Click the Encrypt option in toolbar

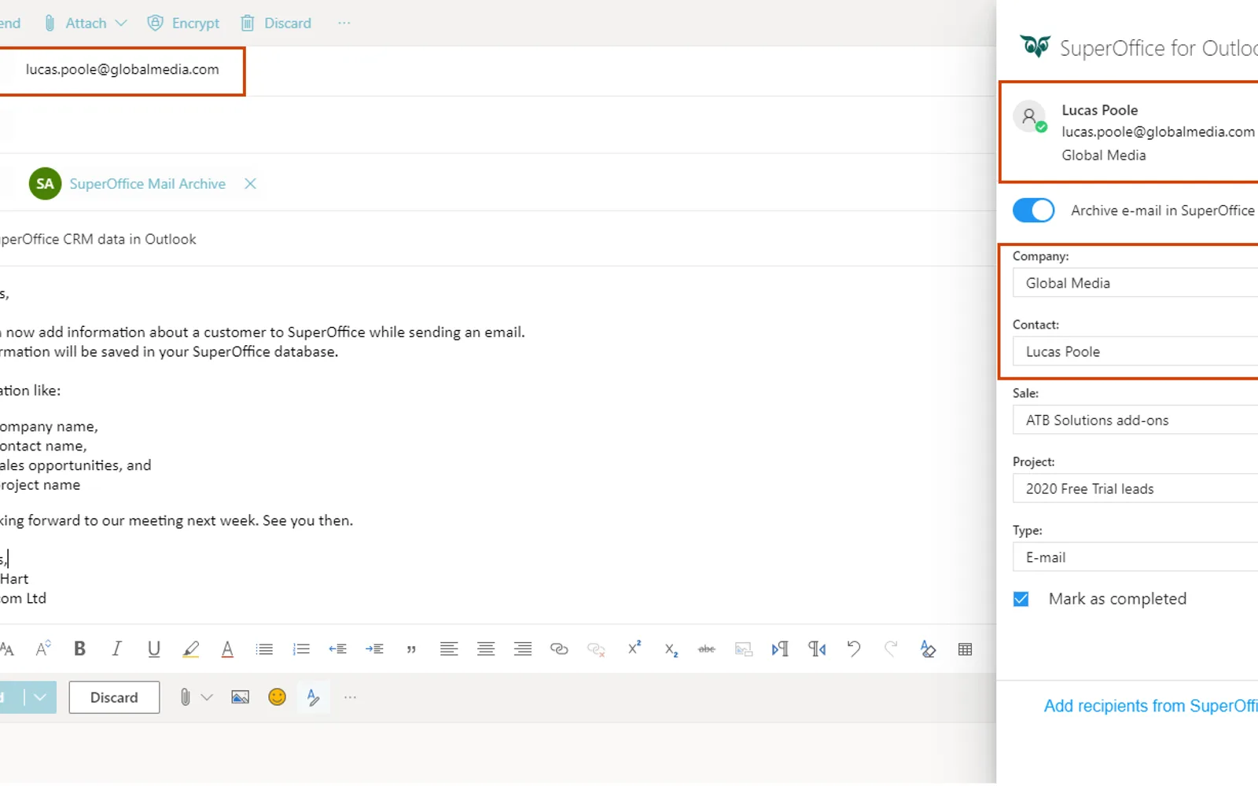pos(184,24)
